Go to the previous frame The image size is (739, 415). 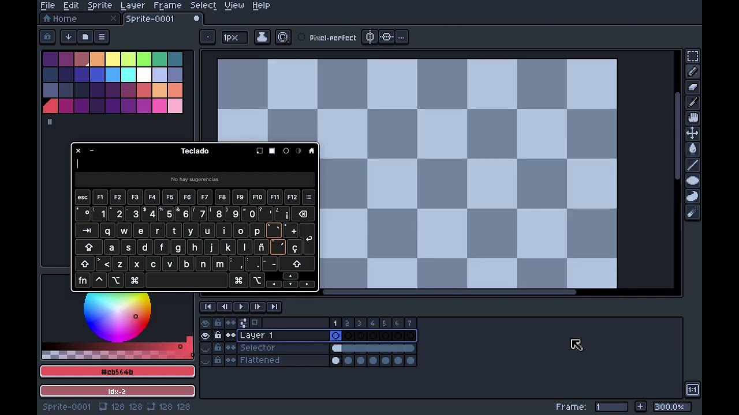[x=225, y=307]
